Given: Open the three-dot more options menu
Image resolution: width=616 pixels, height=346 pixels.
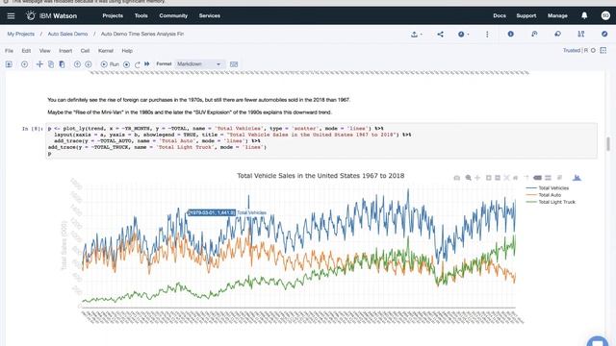Looking at the screenshot, I should [487, 35].
